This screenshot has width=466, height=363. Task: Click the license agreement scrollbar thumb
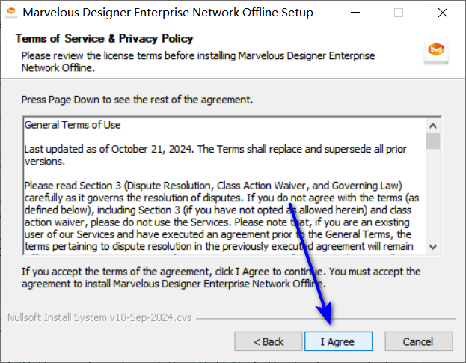[x=433, y=141]
